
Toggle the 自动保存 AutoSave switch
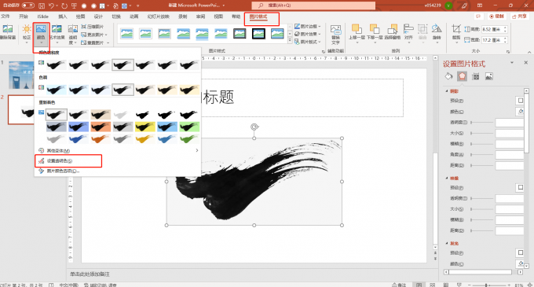tap(28, 6)
